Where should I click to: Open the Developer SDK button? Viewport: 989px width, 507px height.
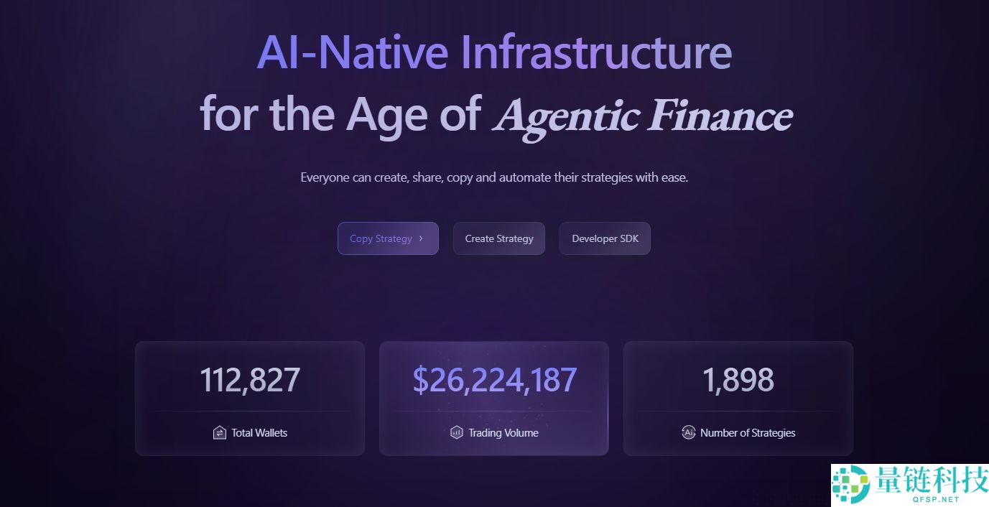coord(605,238)
